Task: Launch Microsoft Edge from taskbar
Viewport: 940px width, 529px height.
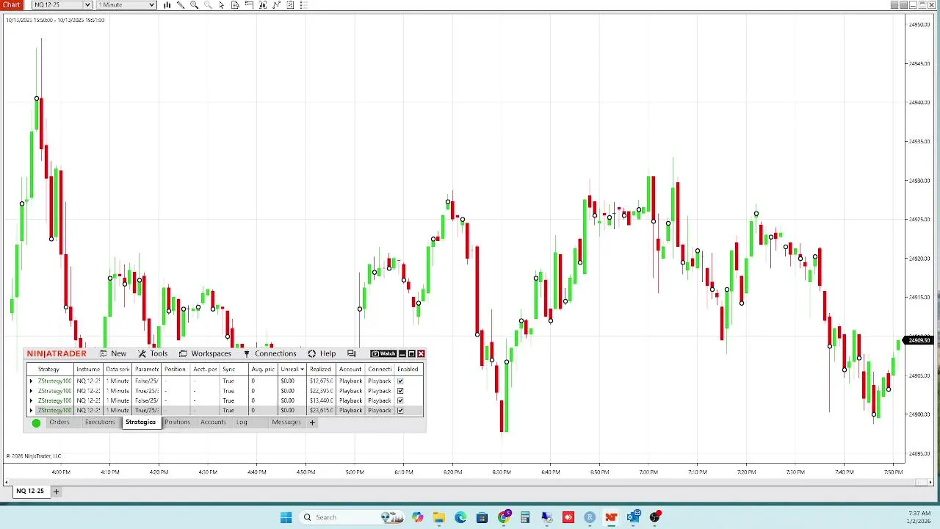Action: point(460,517)
